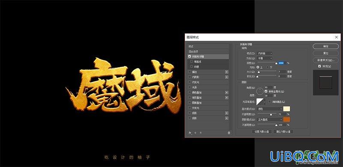Viewport: 343px width, 167px height.
Task: Uncheck the 斜面和浮雕 (Bevel & Emboss) checkbox
Action: click(190, 57)
